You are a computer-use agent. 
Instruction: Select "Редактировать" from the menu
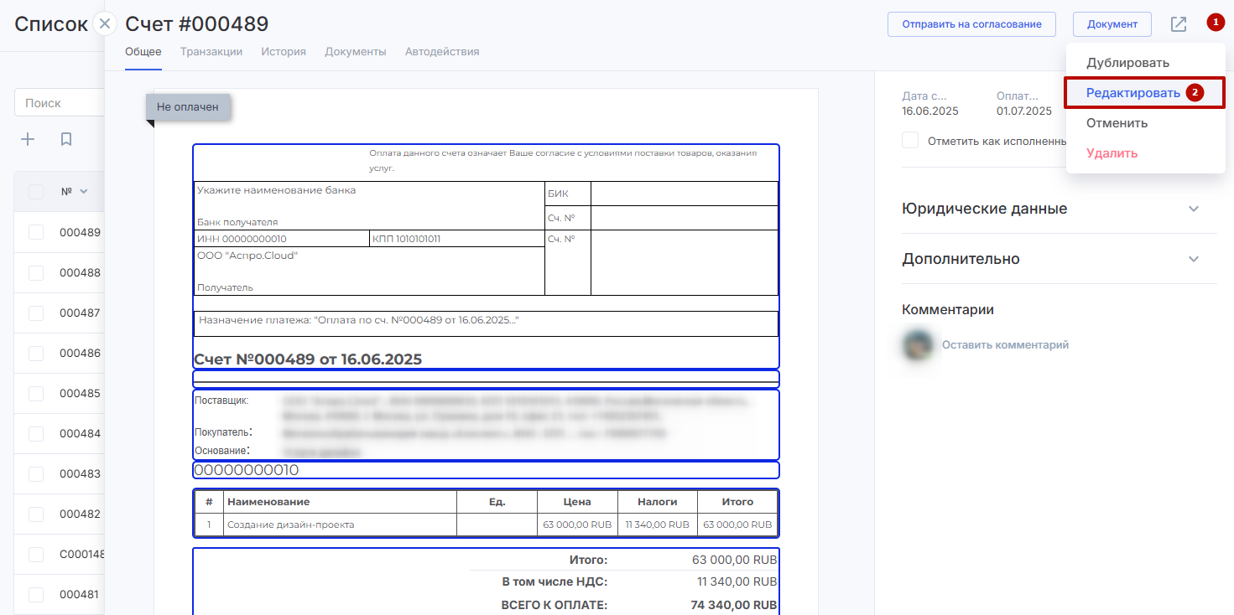pos(1132,93)
